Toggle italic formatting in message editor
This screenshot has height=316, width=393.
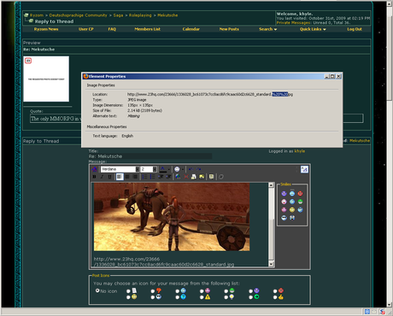click(102, 177)
